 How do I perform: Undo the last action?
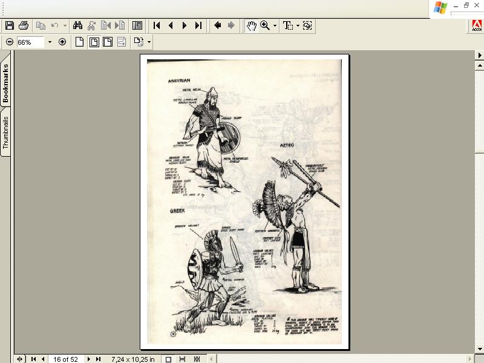(x=54, y=25)
